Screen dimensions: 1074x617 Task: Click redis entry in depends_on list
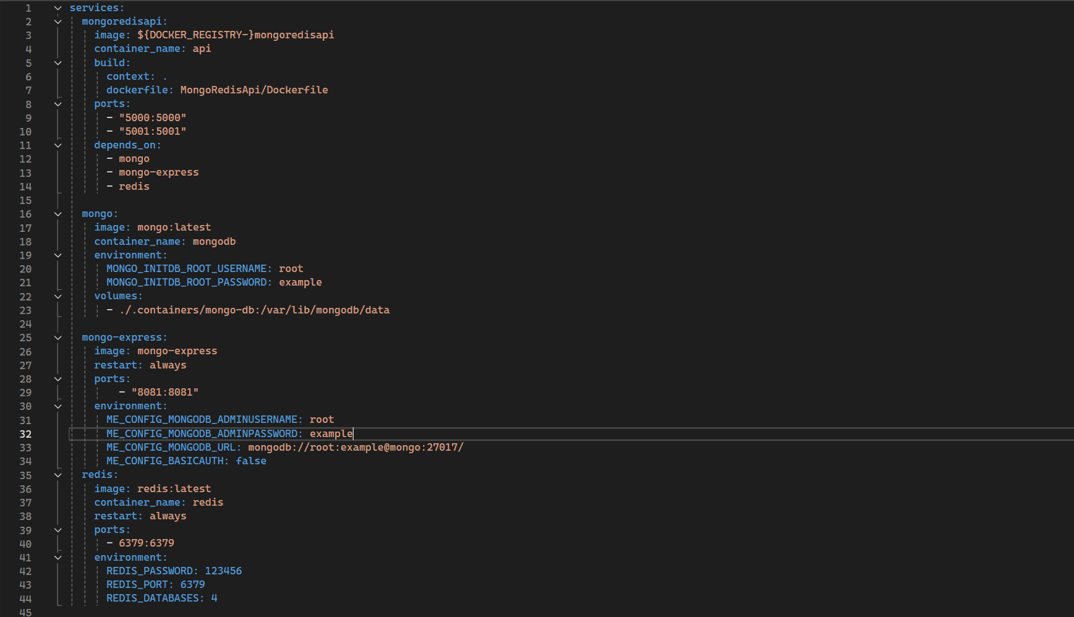pyautogui.click(x=134, y=186)
